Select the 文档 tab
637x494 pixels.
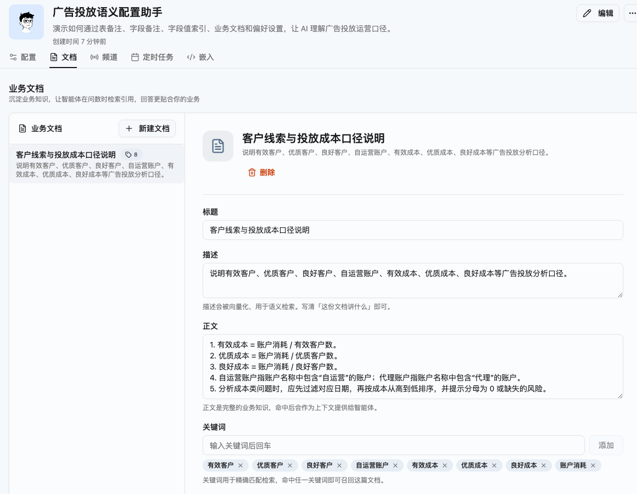pyautogui.click(x=63, y=57)
